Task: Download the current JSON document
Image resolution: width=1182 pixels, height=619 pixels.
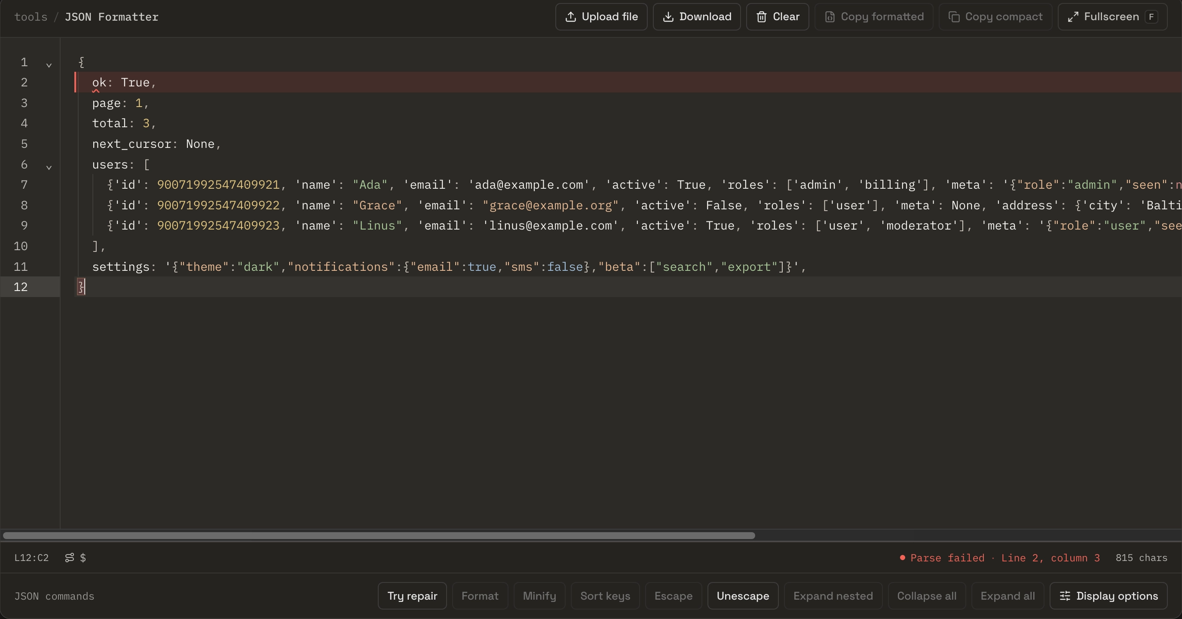Action: click(697, 17)
